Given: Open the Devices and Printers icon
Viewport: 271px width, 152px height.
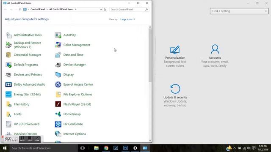Looking at the screenshot, I should [x=8, y=75].
